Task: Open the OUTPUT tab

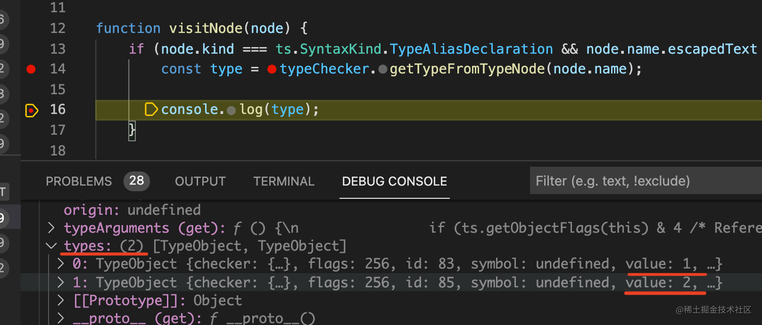Action: pyautogui.click(x=200, y=181)
